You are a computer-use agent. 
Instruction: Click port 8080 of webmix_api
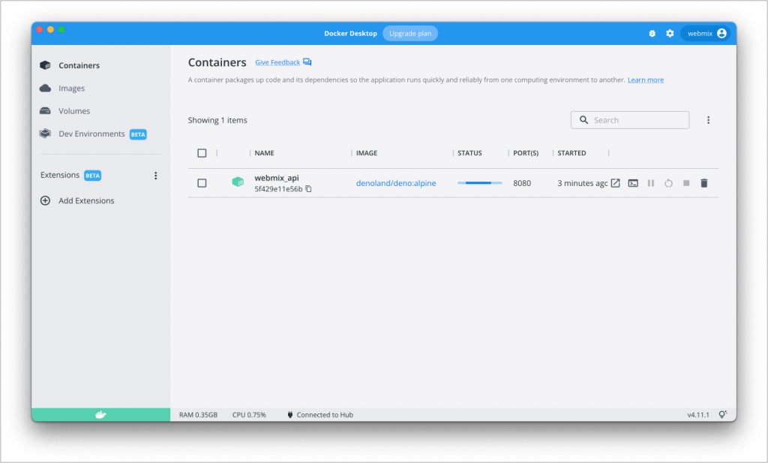(522, 183)
